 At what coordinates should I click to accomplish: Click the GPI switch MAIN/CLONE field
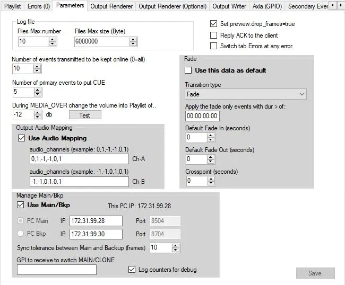tap(57, 270)
